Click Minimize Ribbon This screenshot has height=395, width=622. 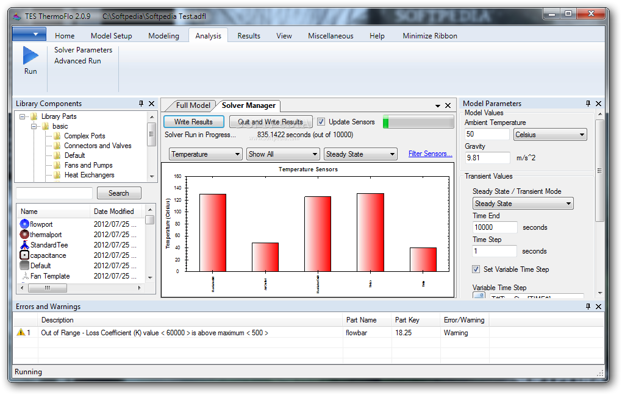(x=430, y=36)
